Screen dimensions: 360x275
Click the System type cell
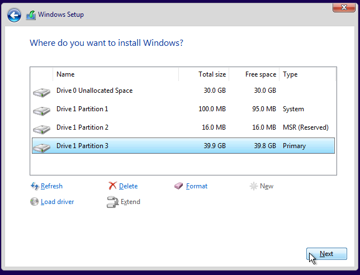(x=293, y=109)
